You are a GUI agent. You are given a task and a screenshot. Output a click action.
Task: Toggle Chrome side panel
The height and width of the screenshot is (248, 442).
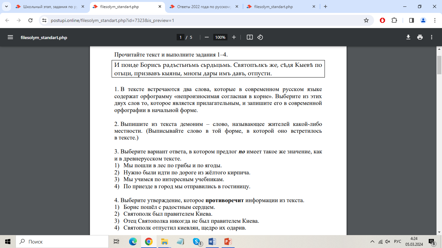(412, 20)
